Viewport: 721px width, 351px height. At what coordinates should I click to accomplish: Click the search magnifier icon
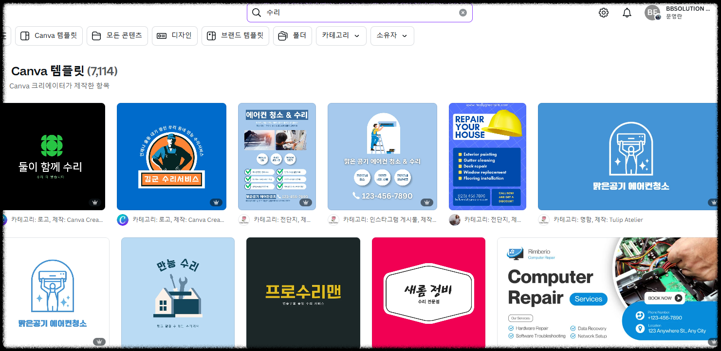pos(257,13)
